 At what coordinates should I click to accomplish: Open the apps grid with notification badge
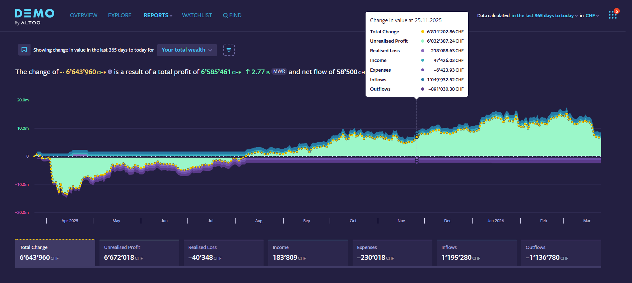pyautogui.click(x=613, y=15)
